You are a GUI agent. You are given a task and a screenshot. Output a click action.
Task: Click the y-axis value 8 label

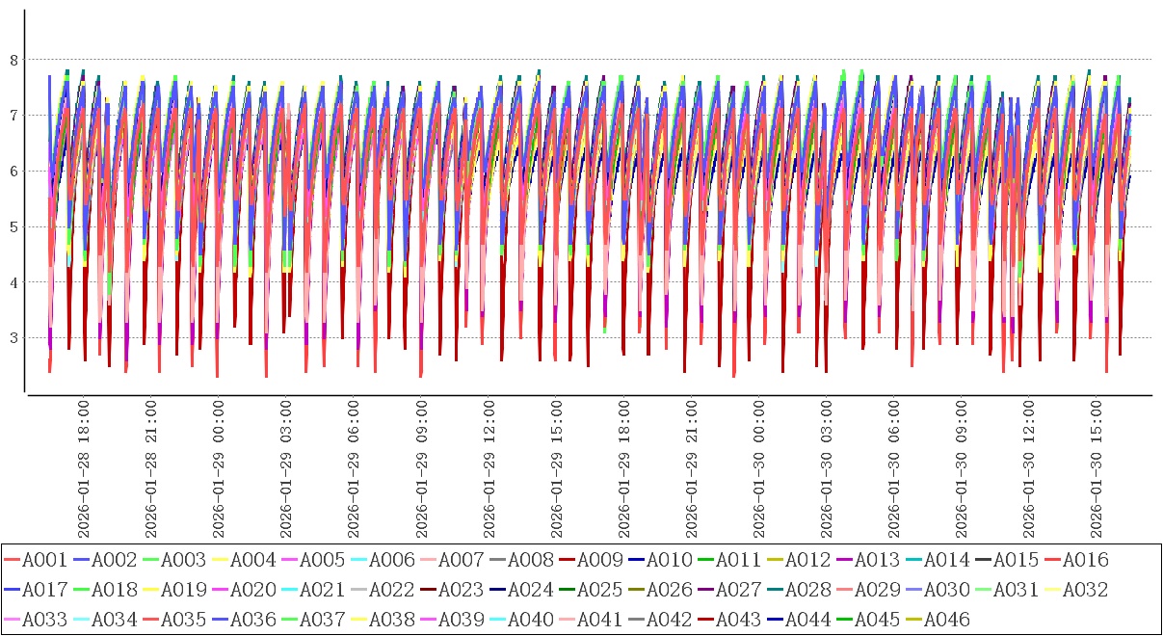(13, 60)
